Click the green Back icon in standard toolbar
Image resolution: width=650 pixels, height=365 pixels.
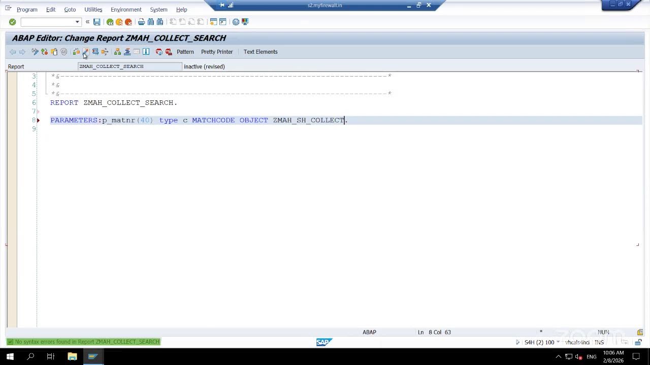[x=110, y=22]
